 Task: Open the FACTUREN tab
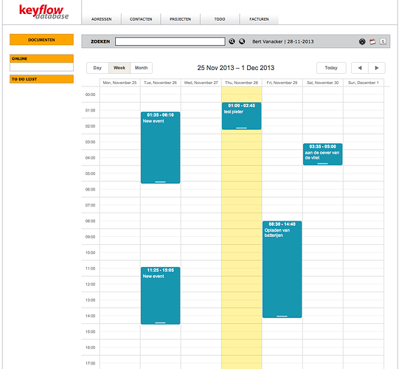click(259, 19)
